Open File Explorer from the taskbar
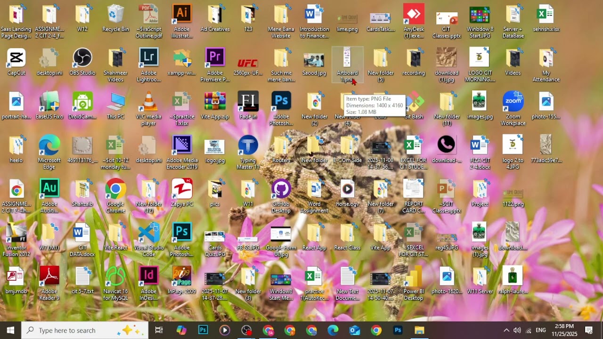 (x=419, y=330)
